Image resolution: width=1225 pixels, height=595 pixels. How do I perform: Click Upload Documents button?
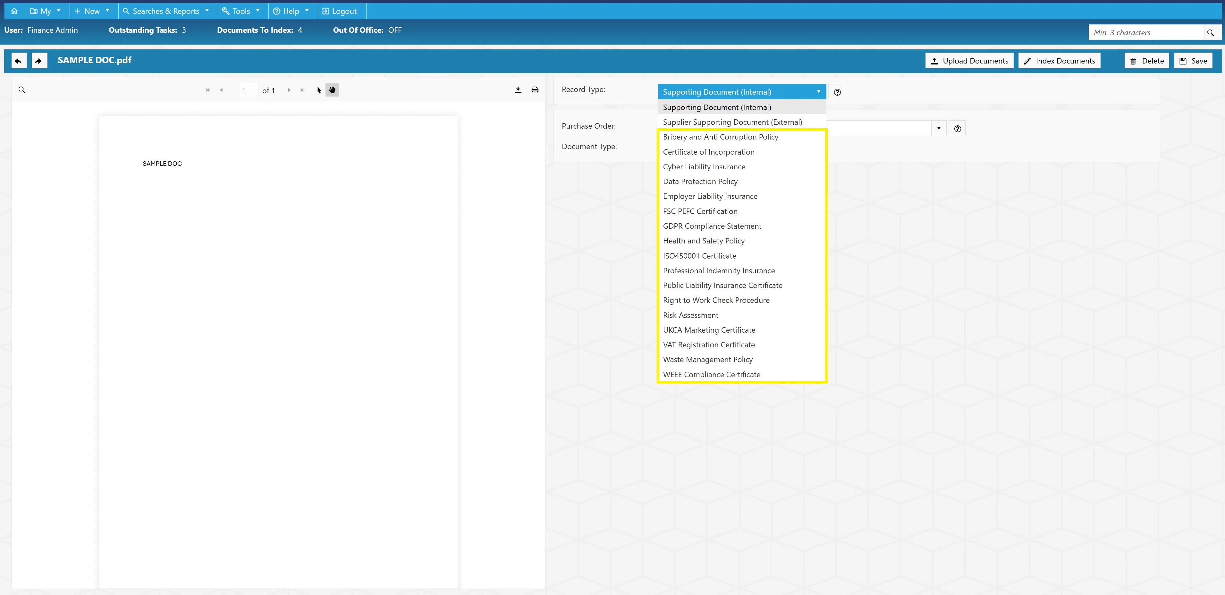coord(969,60)
